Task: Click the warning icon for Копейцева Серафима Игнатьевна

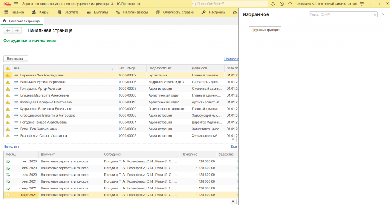Action: pos(8,102)
